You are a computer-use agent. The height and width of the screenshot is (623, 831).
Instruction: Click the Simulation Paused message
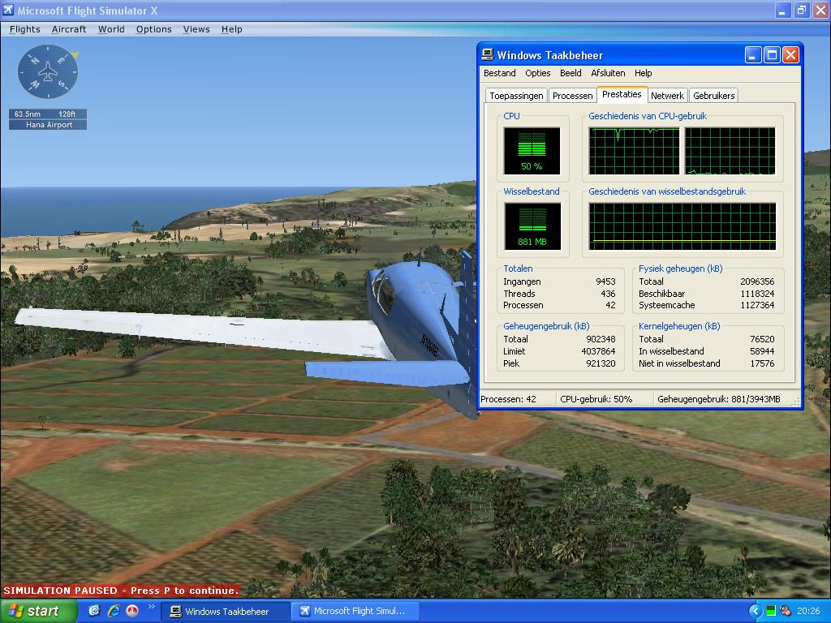(121, 591)
